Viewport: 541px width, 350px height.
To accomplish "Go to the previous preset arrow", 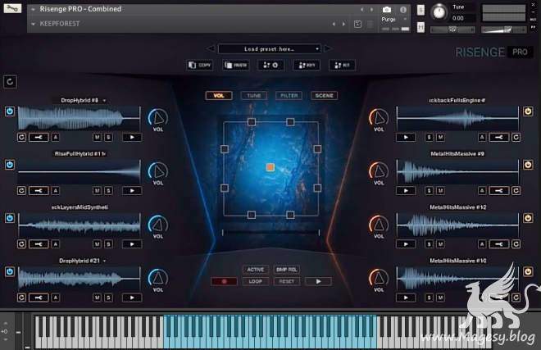I will point(211,48).
